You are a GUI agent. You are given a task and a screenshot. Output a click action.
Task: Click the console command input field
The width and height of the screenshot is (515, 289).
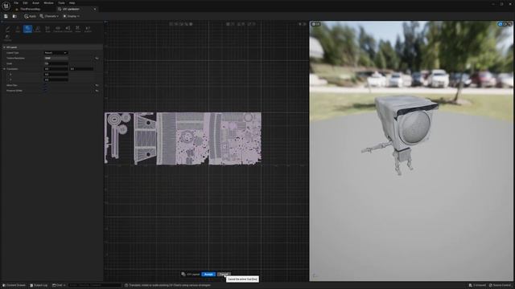(x=95, y=286)
